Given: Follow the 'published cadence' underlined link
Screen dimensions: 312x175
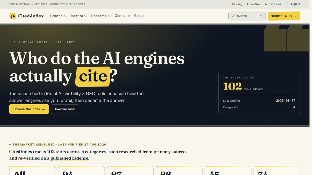Looking at the screenshot, I should 69,158.
